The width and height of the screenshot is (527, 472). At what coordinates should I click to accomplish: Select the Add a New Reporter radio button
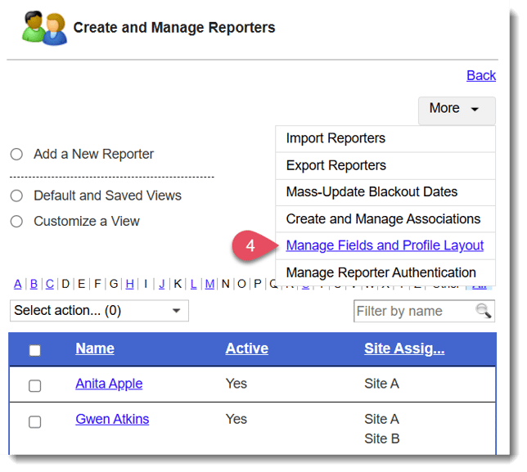pyautogui.click(x=16, y=154)
